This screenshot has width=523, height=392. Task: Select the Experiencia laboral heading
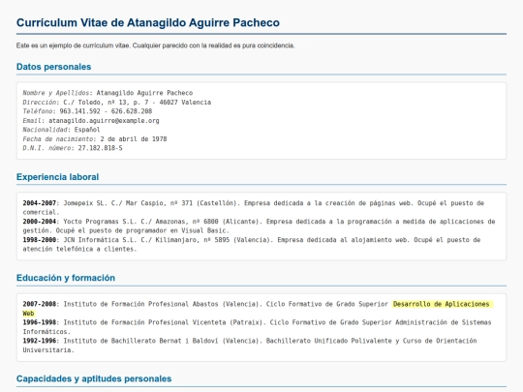(58, 177)
